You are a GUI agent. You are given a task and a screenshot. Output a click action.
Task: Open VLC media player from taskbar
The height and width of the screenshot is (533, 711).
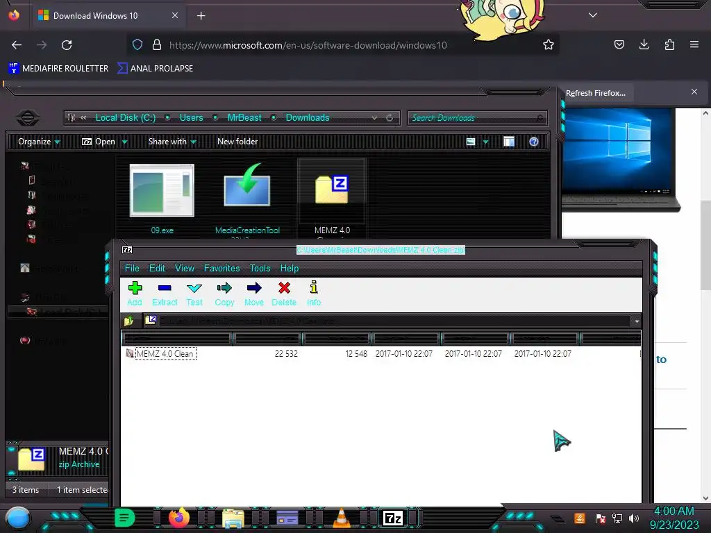pyautogui.click(x=342, y=518)
